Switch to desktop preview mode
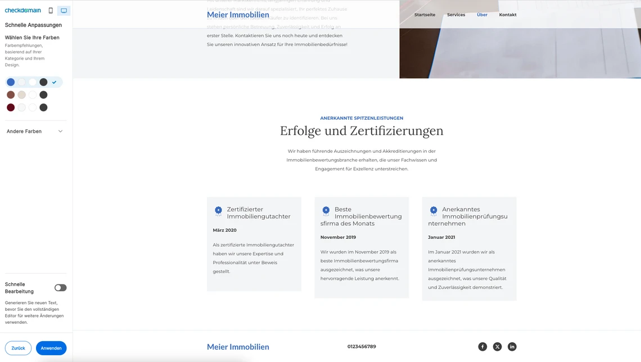The height and width of the screenshot is (362, 641). pyautogui.click(x=63, y=10)
